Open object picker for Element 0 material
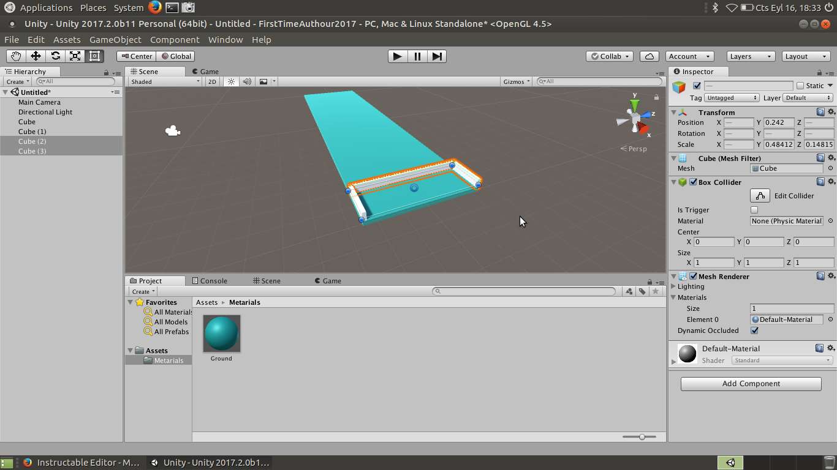This screenshot has height=470, width=837. 830,319
